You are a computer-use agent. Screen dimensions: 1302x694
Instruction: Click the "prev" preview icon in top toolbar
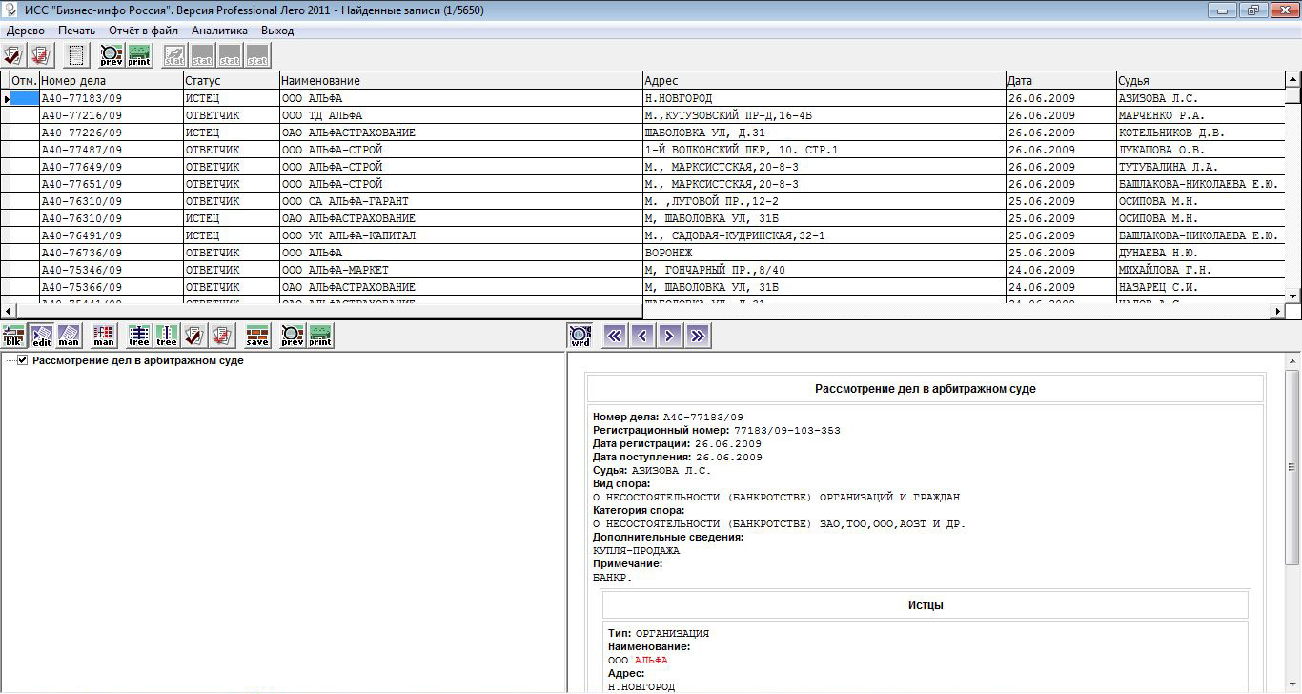[112, 55]
